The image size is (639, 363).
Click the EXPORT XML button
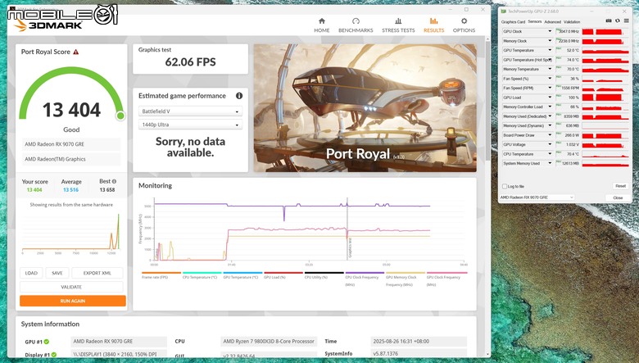[x=97, y=273]
